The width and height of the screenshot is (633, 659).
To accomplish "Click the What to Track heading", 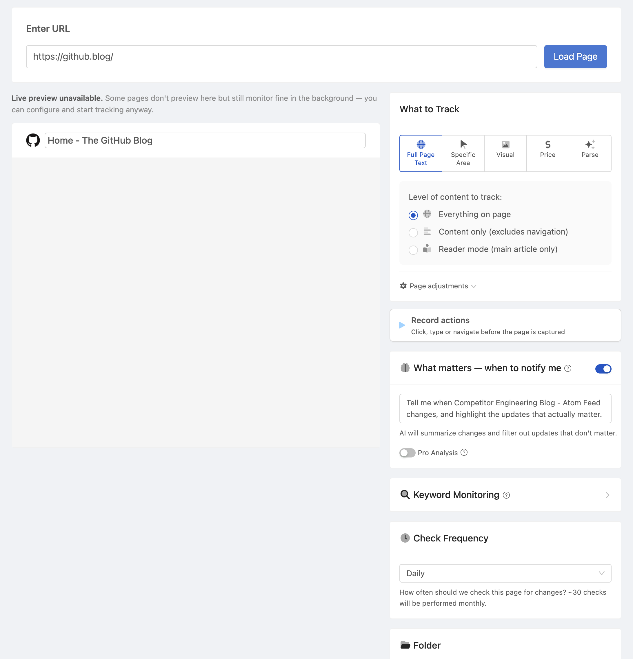I will [429, 109].
